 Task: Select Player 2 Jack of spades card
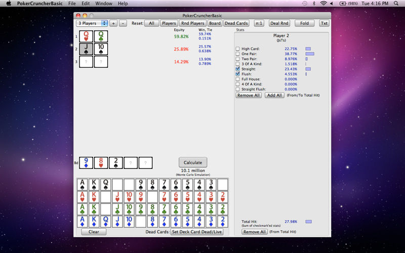[x=86, y=49]
